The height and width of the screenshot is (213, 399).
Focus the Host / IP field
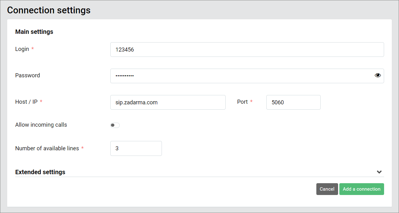click(168, 102)
